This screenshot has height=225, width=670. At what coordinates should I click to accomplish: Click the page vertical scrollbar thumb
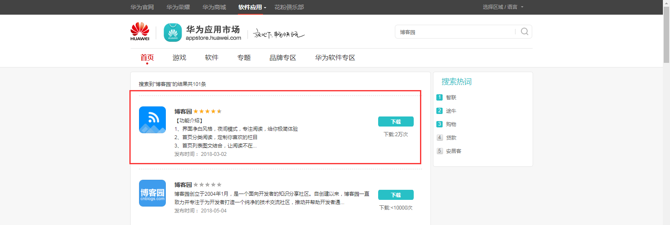coord(666,34)
